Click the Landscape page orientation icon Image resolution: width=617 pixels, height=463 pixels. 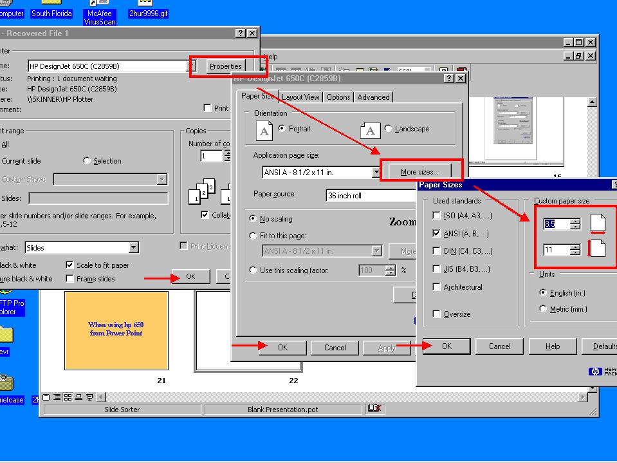pyautogui.click(x=369, y=131)
